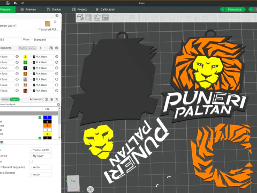Click the yellow filament 2 color swatch
257x193 pixels.
[25, 57]
